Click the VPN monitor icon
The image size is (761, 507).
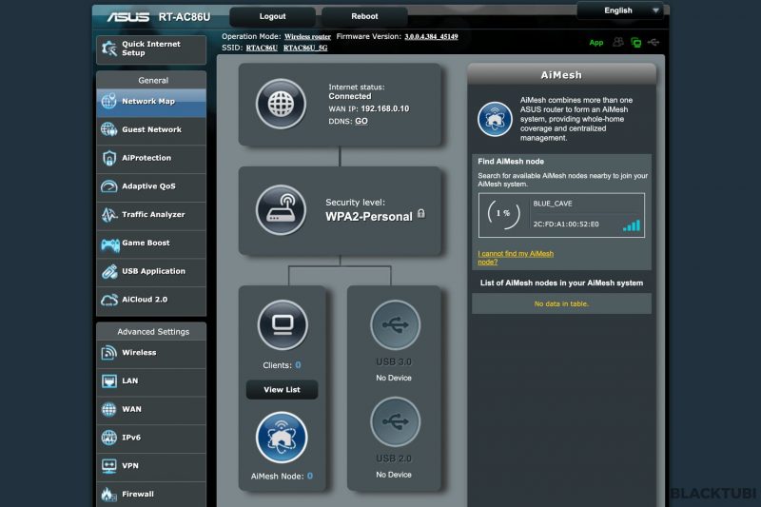point(108,466)
